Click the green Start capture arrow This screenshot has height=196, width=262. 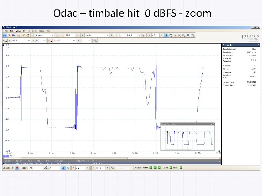pos(13,168)
